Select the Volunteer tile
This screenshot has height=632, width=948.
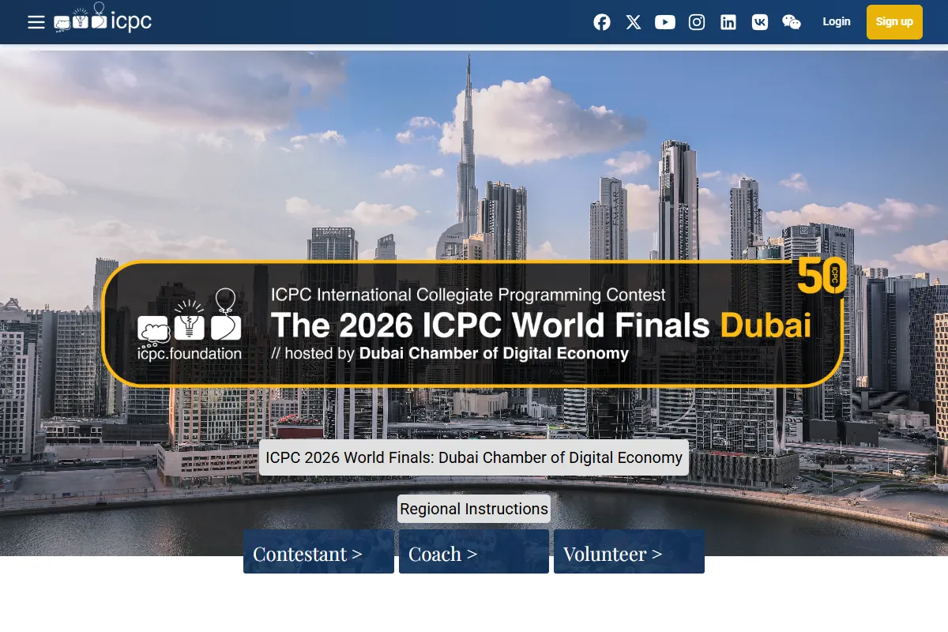pos(629,551)
